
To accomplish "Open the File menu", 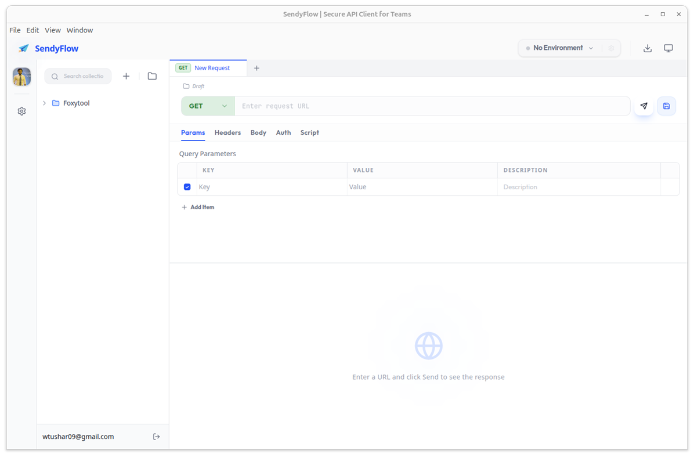I will [x=15, y=30].
